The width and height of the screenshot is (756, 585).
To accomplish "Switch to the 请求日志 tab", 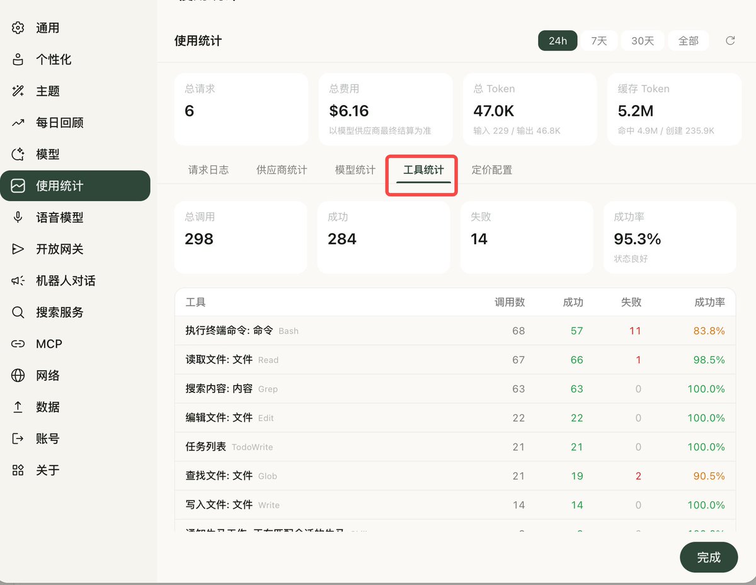I will (209, 169).
